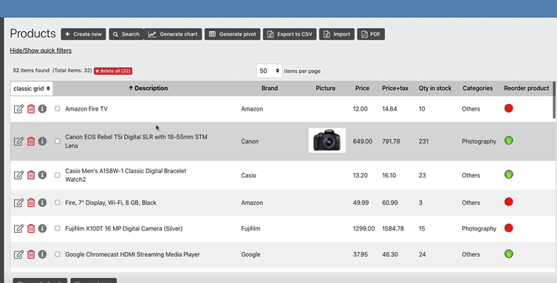The width and height of the screenshot is (557, 283).
Task: Click Generate chart
Action: pos(173,34)
